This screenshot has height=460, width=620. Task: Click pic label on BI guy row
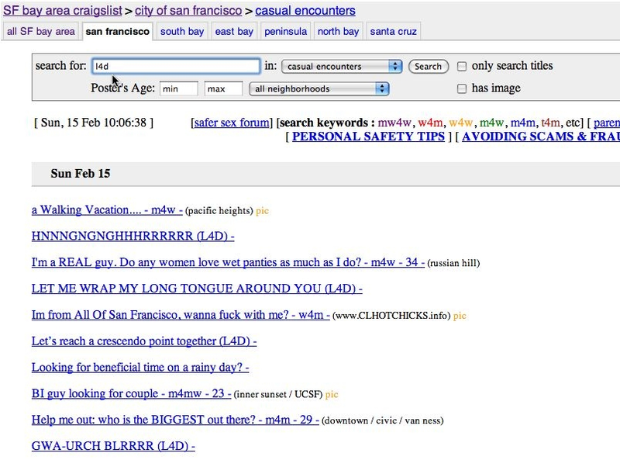tap(332, 394)
